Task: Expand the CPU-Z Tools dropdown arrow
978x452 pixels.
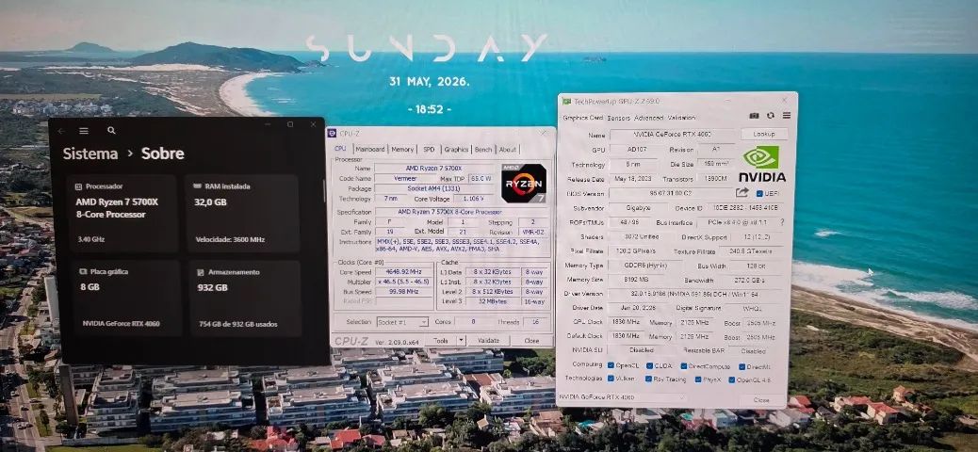Action: pyautogui.click(x=461, y=340)
